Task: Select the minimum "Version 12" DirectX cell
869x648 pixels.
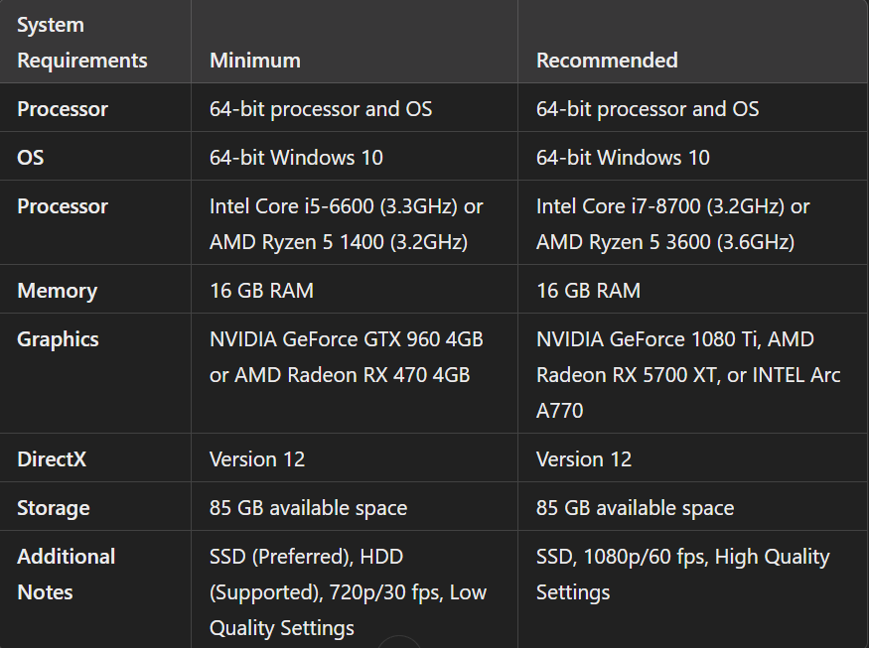Action: tap(257, 459)
